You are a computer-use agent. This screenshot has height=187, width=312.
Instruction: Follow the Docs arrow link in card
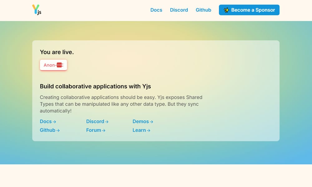click(x=48, y=122)
